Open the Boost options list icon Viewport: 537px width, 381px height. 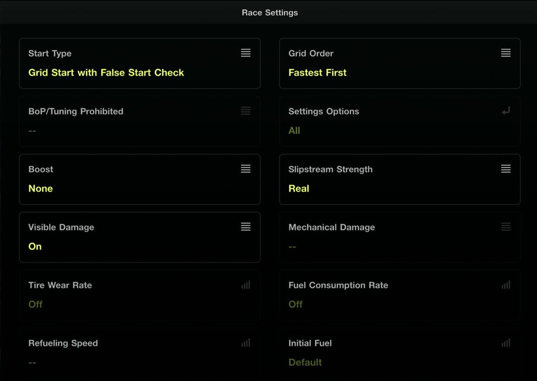coord(245,169)
